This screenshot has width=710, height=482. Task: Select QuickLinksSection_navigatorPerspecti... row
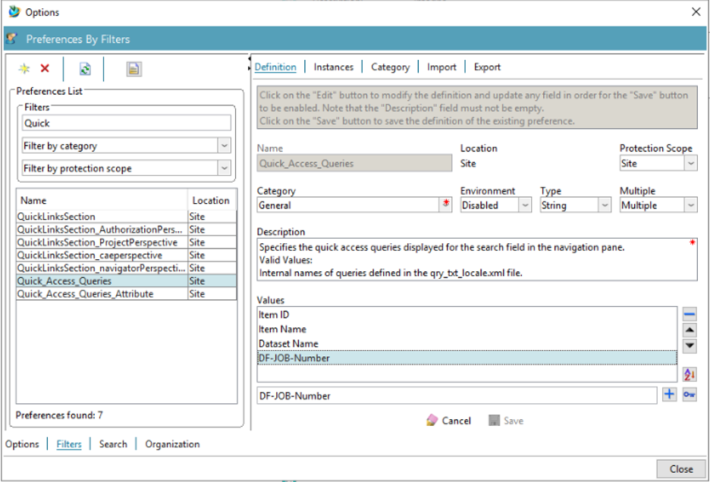pos(127,268)
